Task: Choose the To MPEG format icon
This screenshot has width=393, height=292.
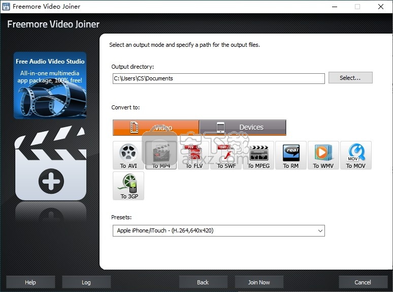Action: click(258, 156)
